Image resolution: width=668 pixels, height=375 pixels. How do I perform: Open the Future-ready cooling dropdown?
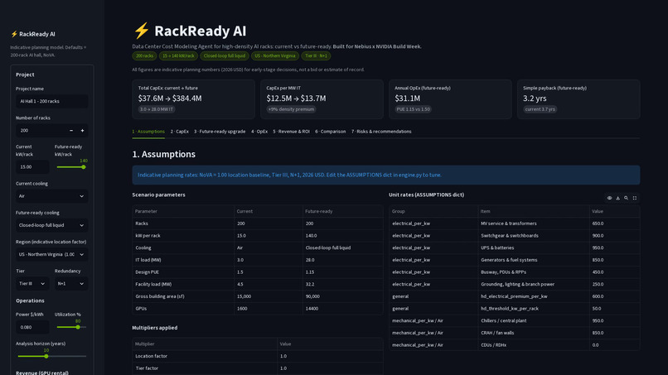[x=52, y=225]
